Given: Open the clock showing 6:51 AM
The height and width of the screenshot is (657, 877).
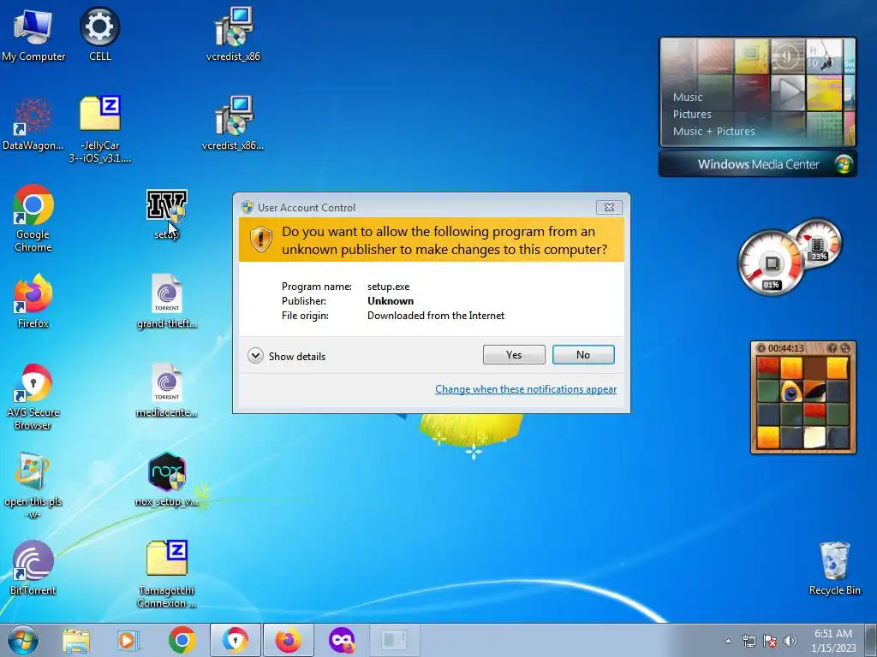Looking at the screenshot, I should [x=833, y=640].
